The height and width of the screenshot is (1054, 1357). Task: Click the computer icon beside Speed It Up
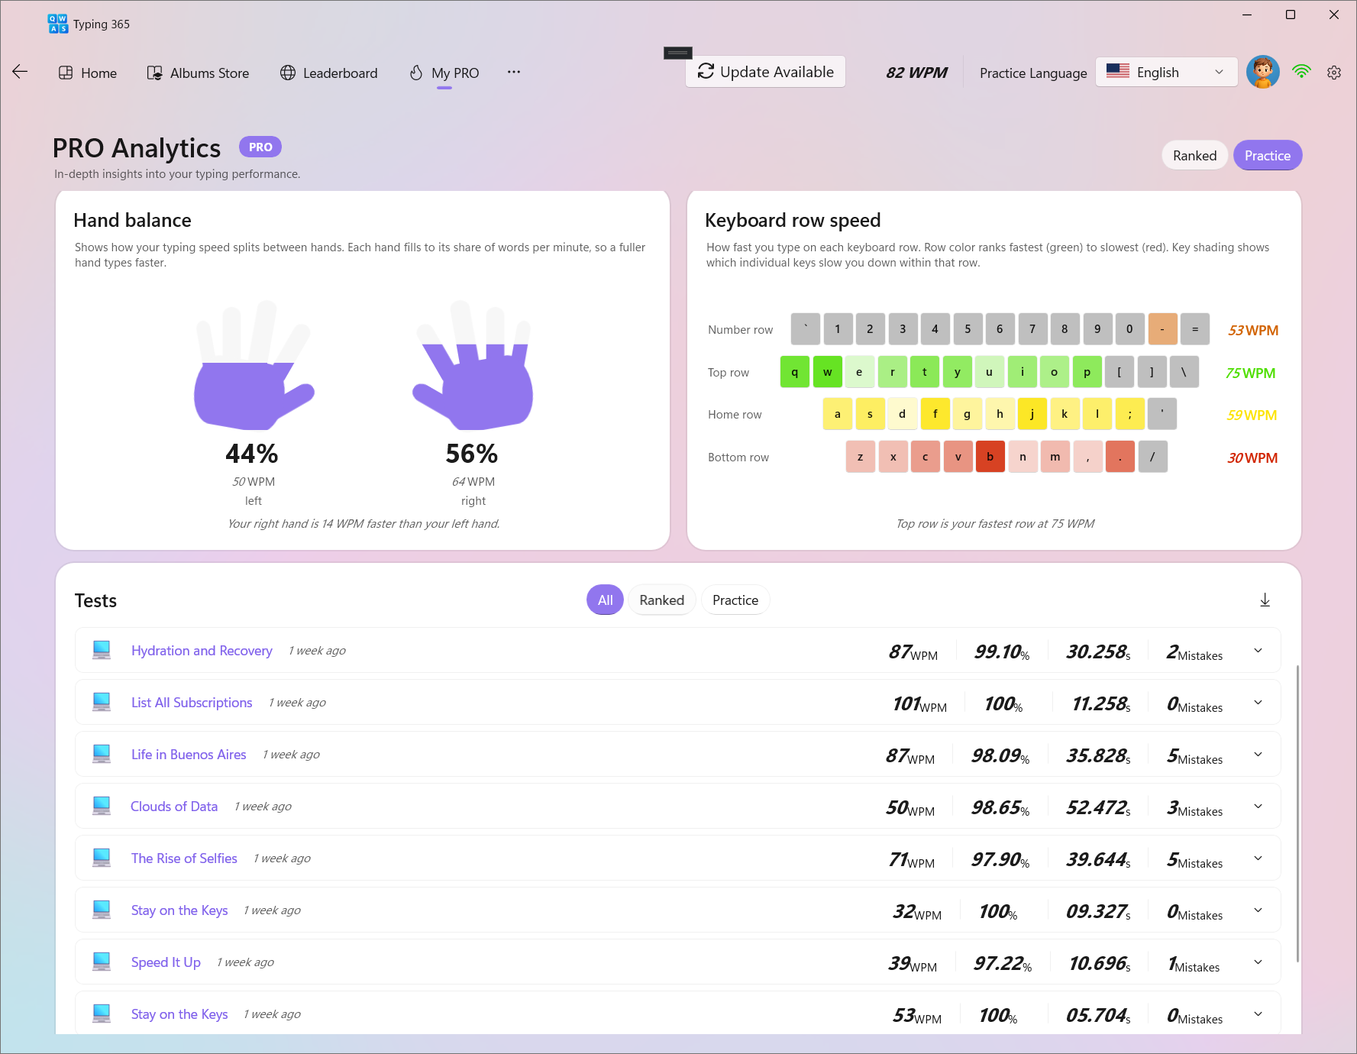[102, 962]
